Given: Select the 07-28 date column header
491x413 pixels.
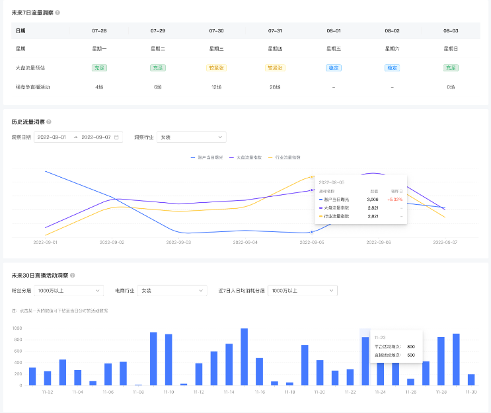Looking at the screenshot, I should pos(99,31).
